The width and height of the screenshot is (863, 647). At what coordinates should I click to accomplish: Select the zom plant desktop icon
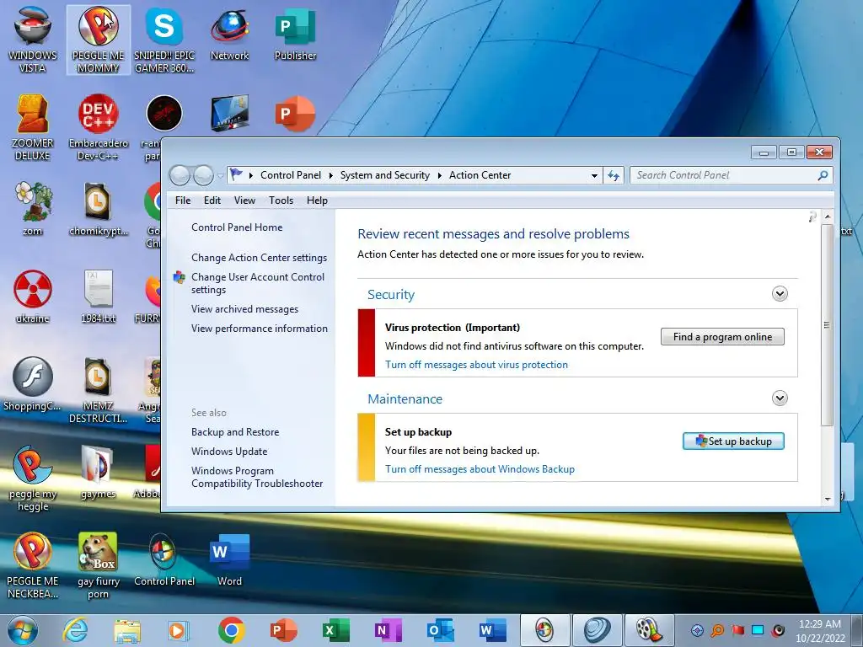point(33,208)
